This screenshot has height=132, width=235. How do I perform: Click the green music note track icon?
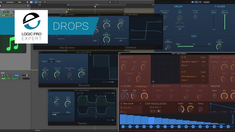pos(13,44)
